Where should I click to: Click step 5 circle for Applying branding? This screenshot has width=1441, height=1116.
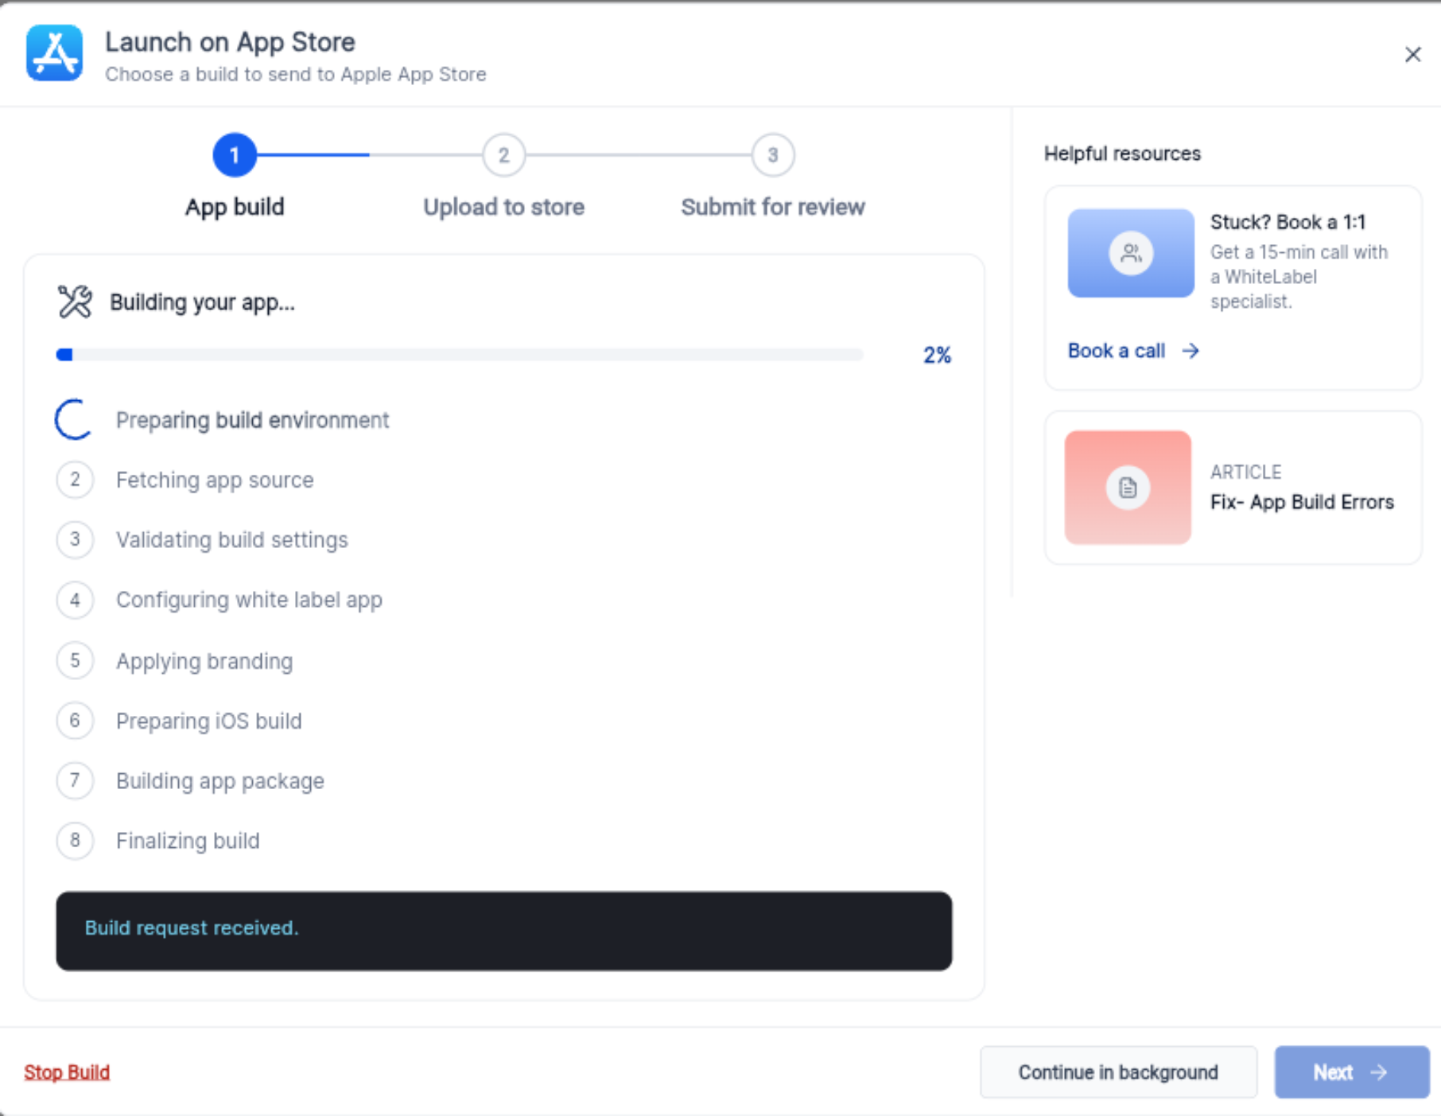point(75,660)
